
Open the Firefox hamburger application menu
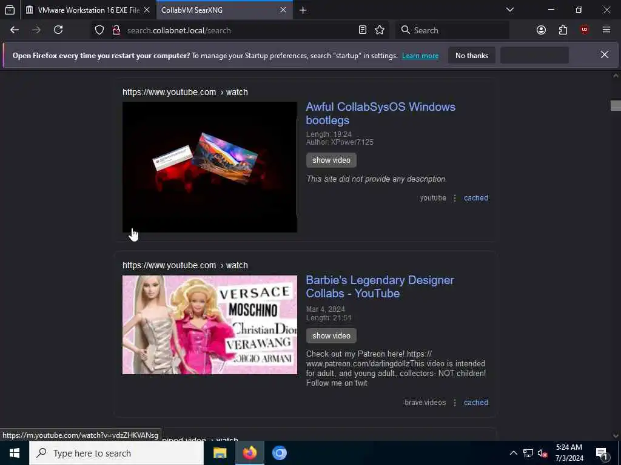click(x=606, y=30)
